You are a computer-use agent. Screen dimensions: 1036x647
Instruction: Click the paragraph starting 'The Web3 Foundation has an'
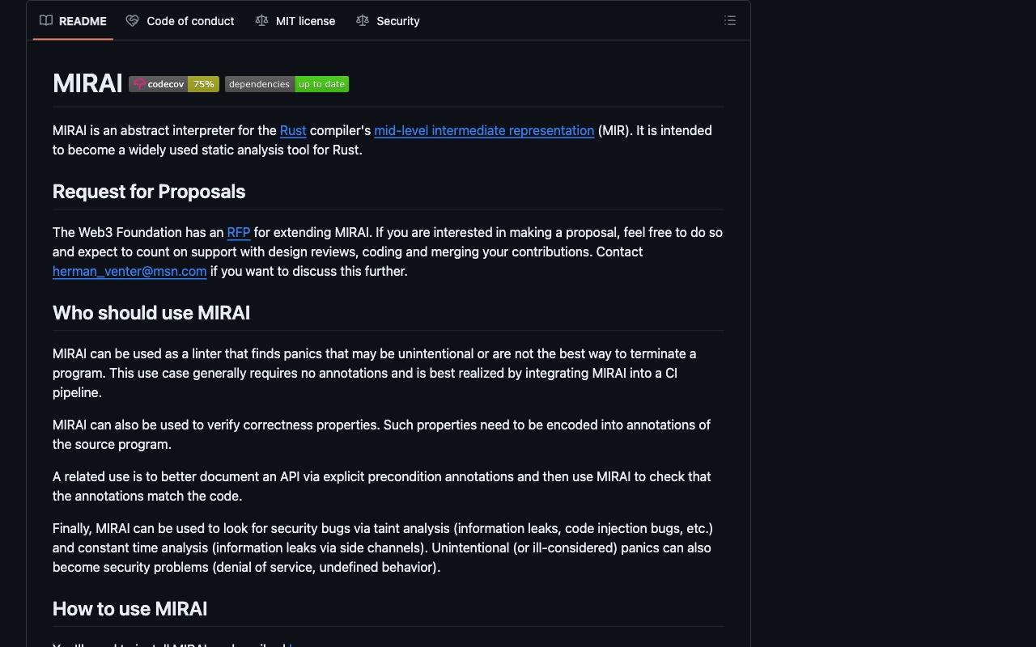pos(388,252)
